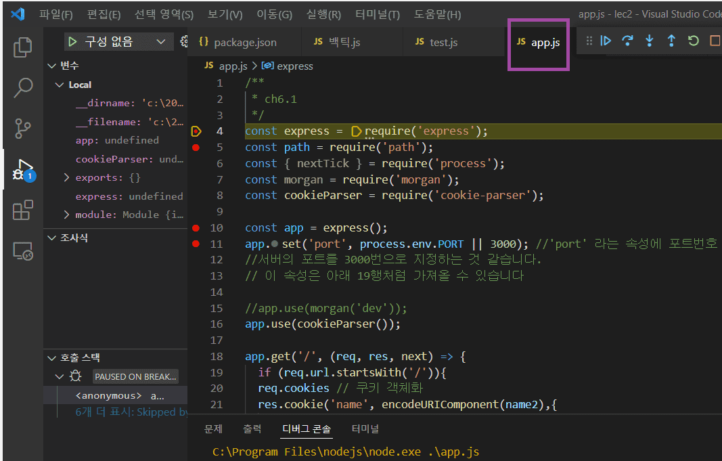Click the debug Step Into arrow
The height and width of the screenshot is (461, 722).
point(650,41)
